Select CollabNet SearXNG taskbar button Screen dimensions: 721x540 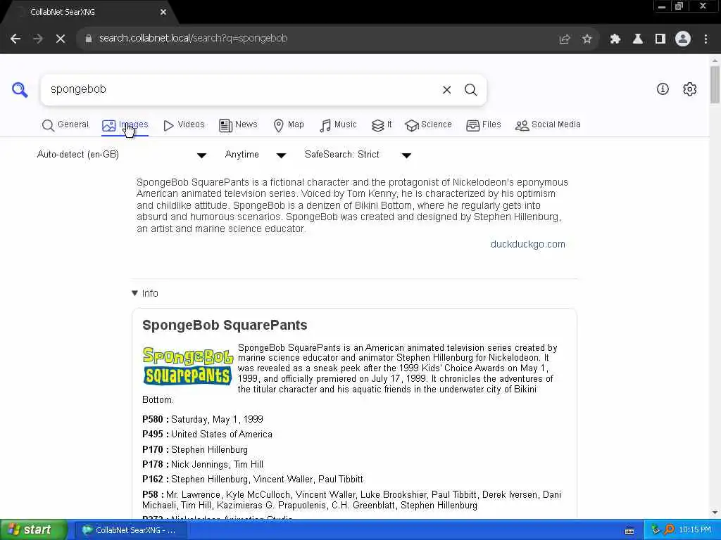pos(131,530)
